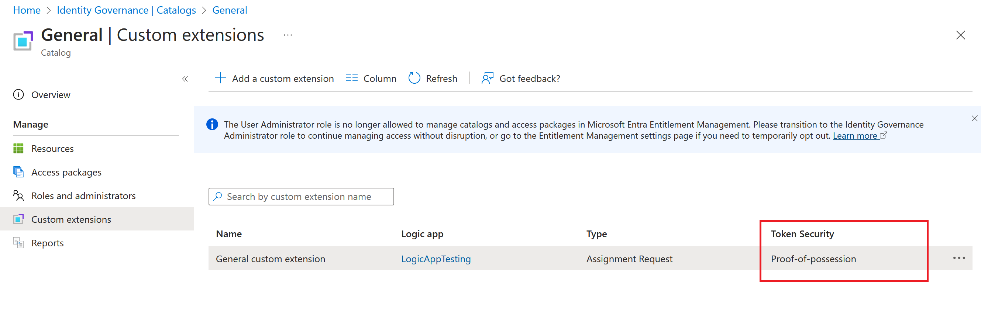Open the LogicAppTesting logic app link
Image resolution: width=981 pixels, height=333 pixels.
coord(436,259)
